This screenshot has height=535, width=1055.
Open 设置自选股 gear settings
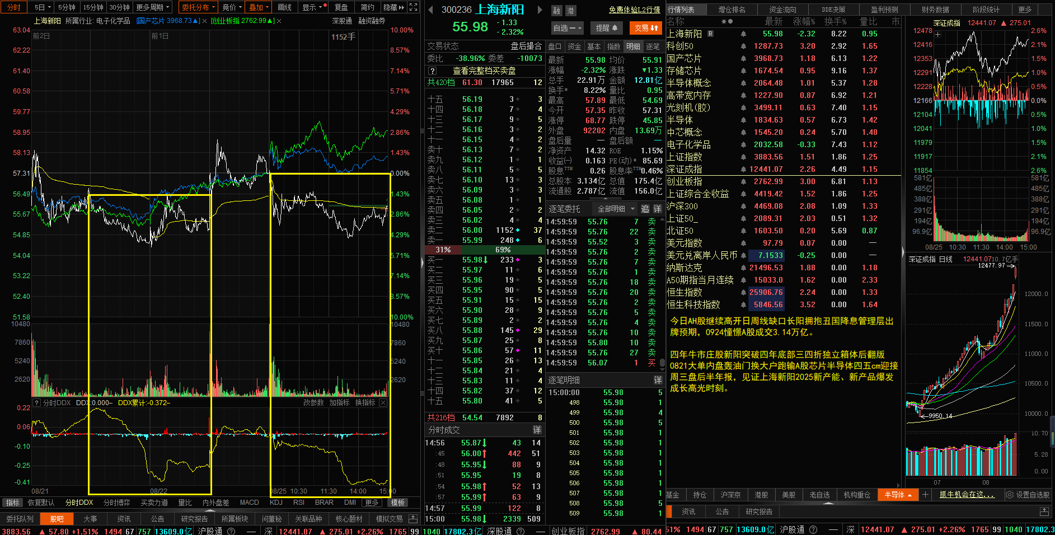click(1028, 495)
